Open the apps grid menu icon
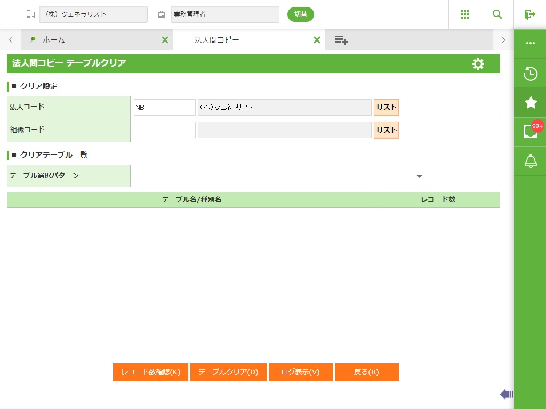 point(464,14)
